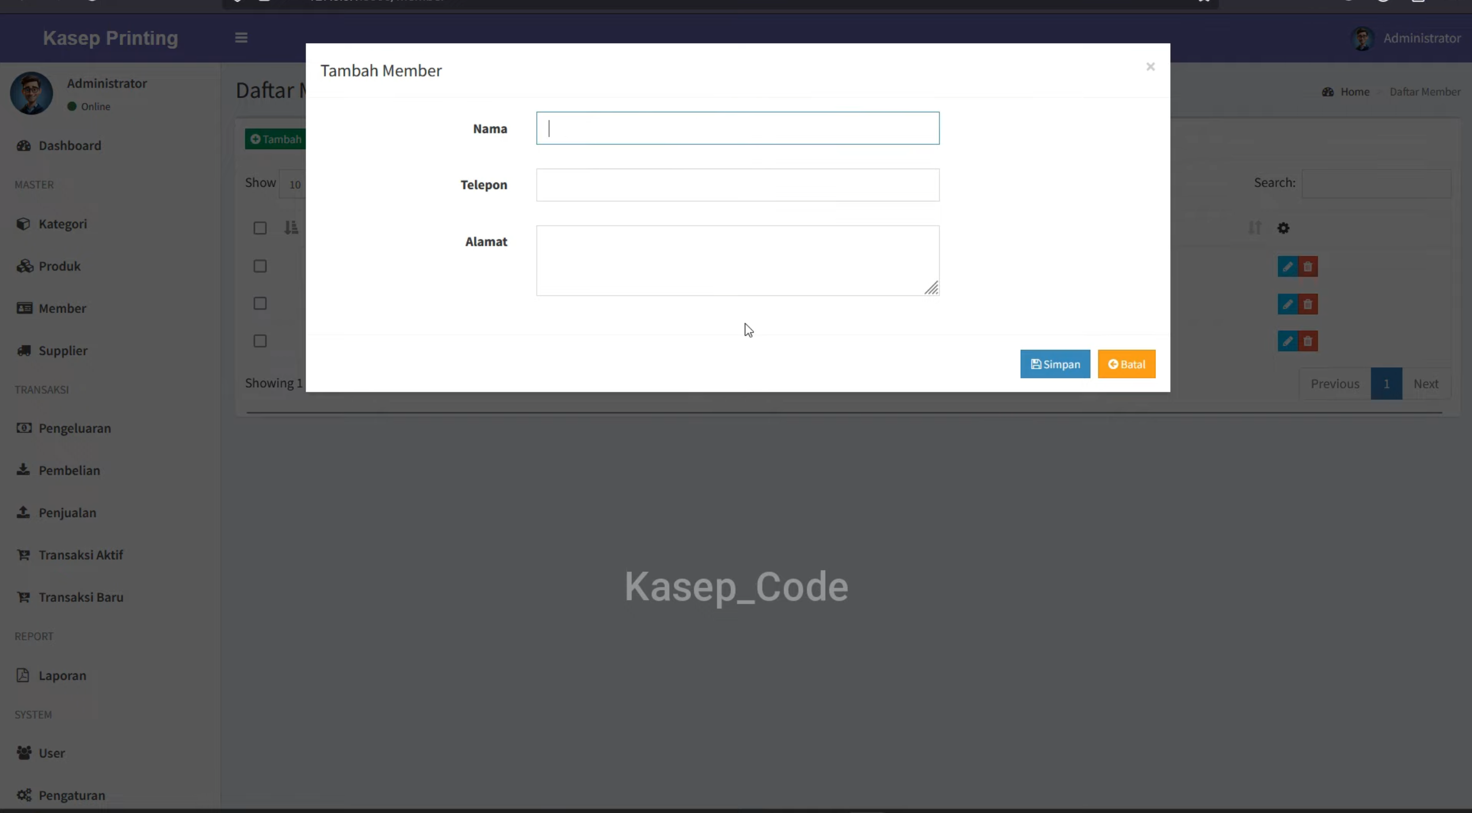This screenshot has width=1472, height=813.
Task: Open Transaksi Aktif cart icon
Action: 24,555
